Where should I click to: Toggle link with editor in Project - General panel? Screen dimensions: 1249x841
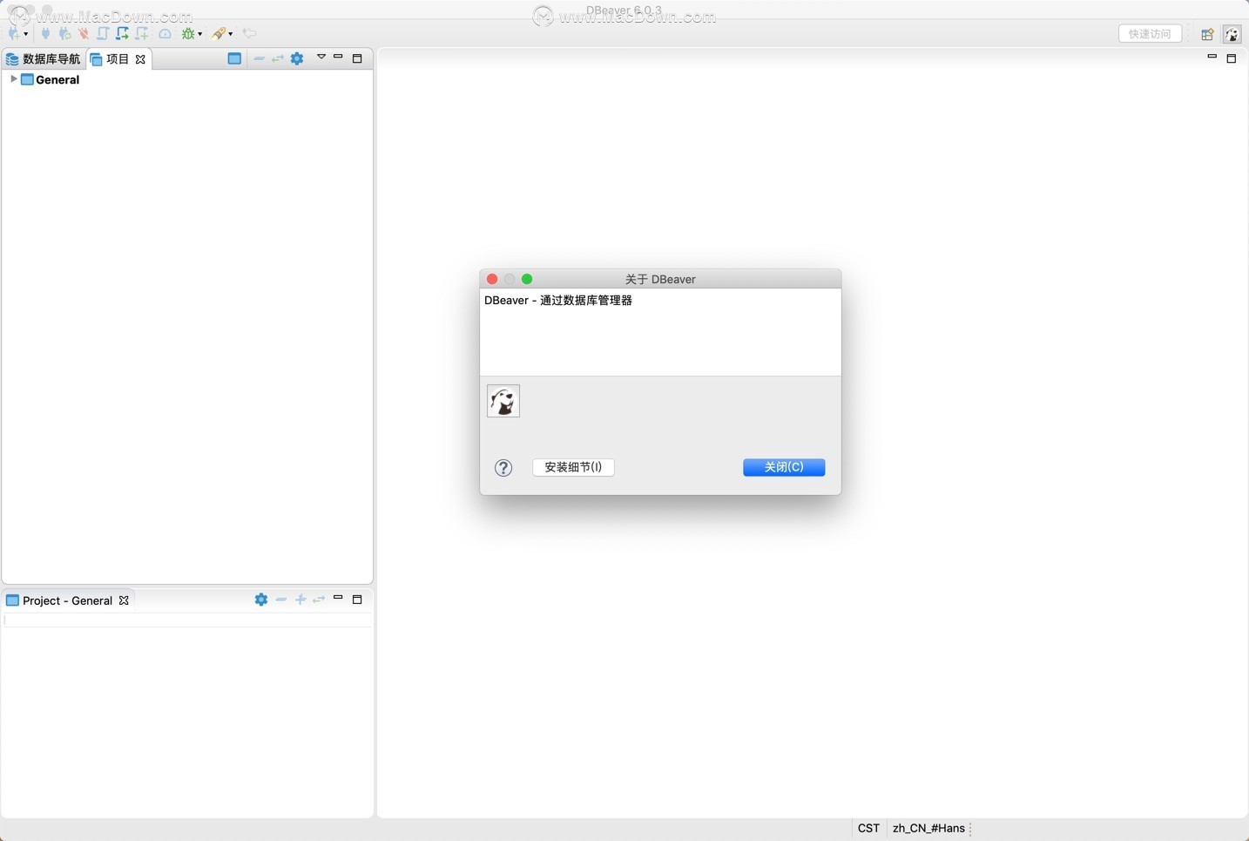(319, 600)
